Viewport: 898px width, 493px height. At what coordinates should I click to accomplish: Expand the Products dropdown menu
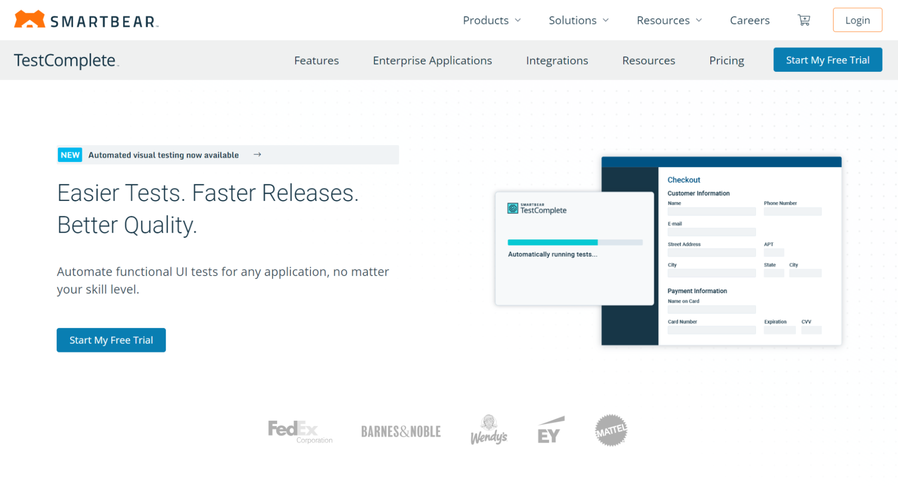click(491, 20)
